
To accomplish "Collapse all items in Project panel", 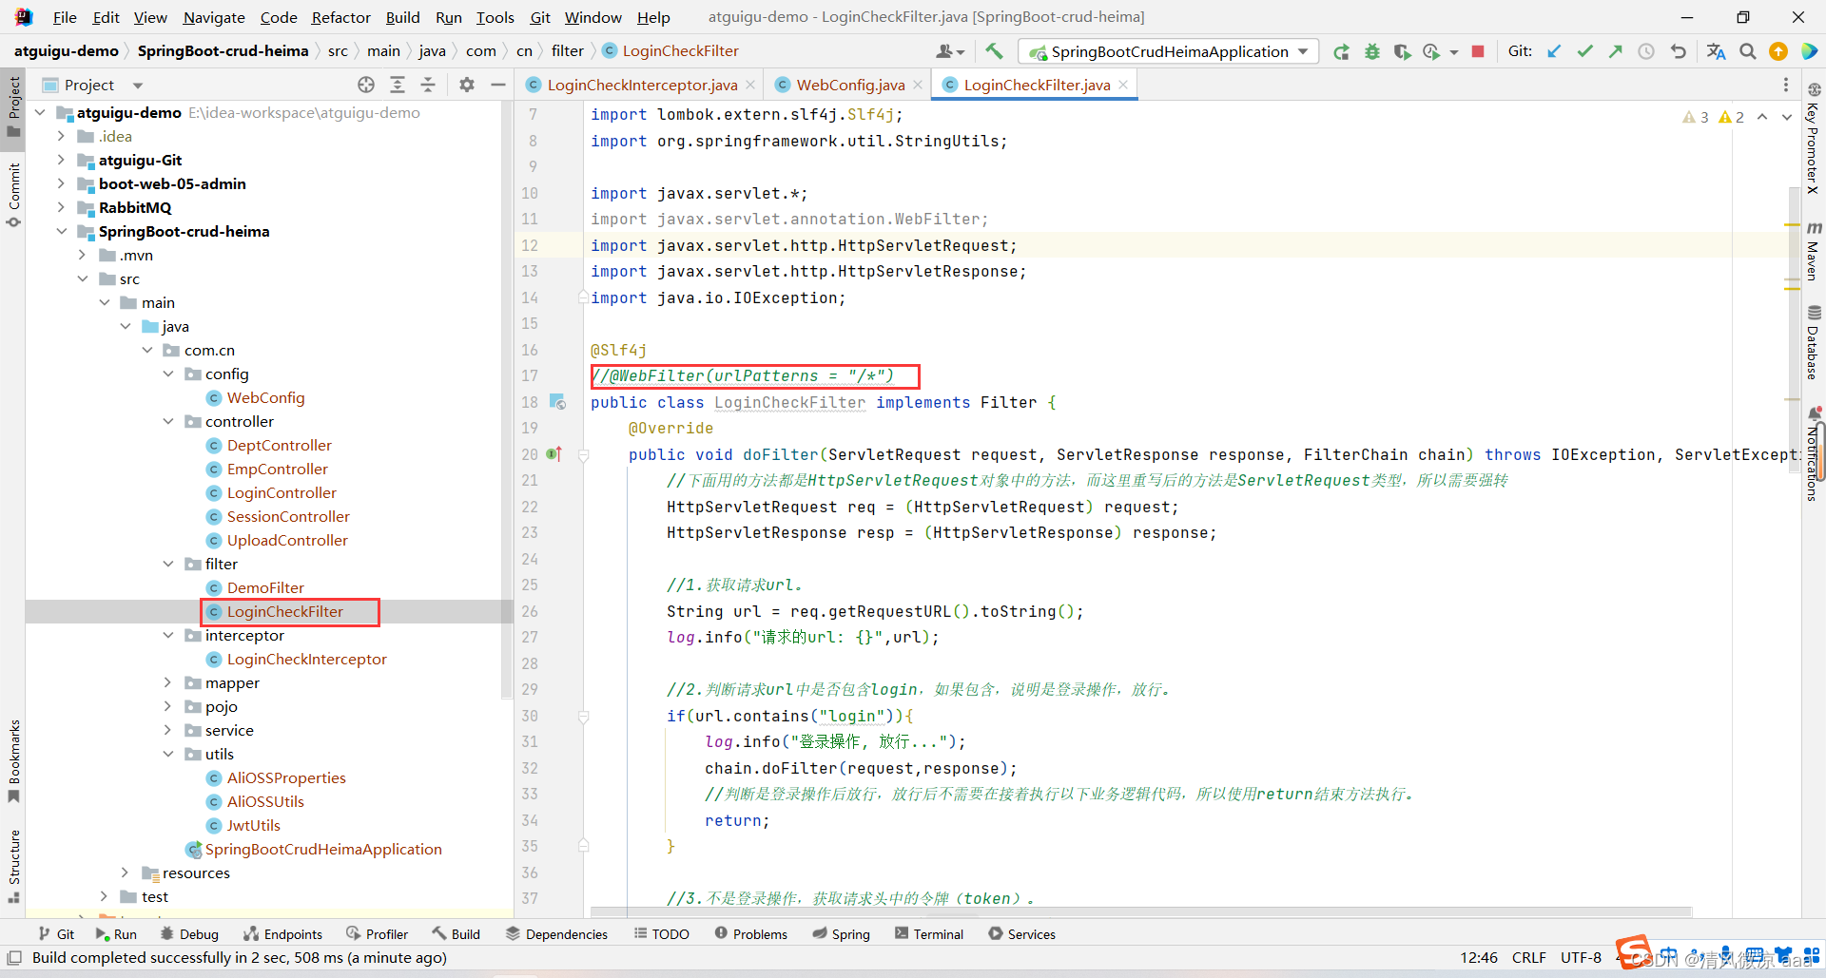I will pyautogui.click(x=428, y=85).
